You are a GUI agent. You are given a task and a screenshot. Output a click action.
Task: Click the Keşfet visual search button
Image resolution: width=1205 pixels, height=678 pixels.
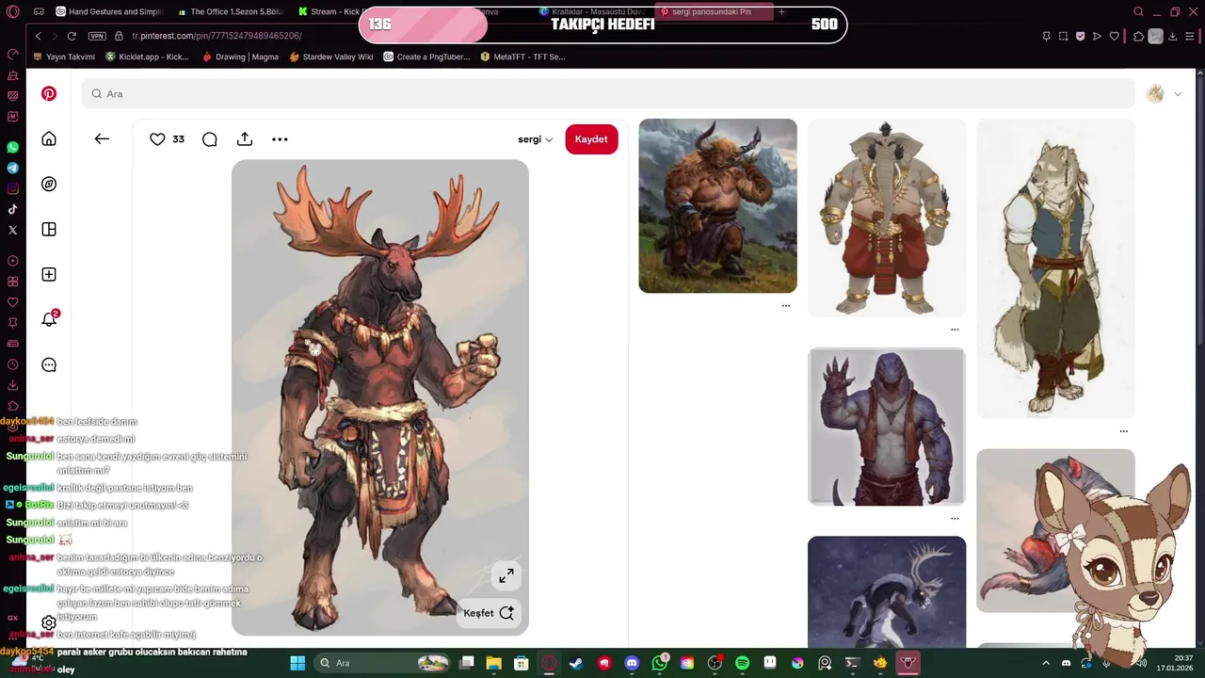[x=490, y=613]
